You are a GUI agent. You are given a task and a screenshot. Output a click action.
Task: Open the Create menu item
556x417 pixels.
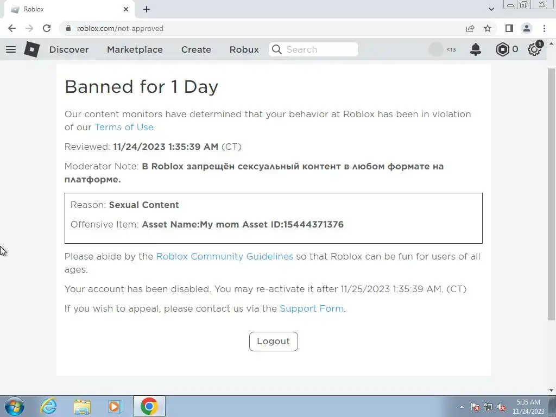pos(196,49)
